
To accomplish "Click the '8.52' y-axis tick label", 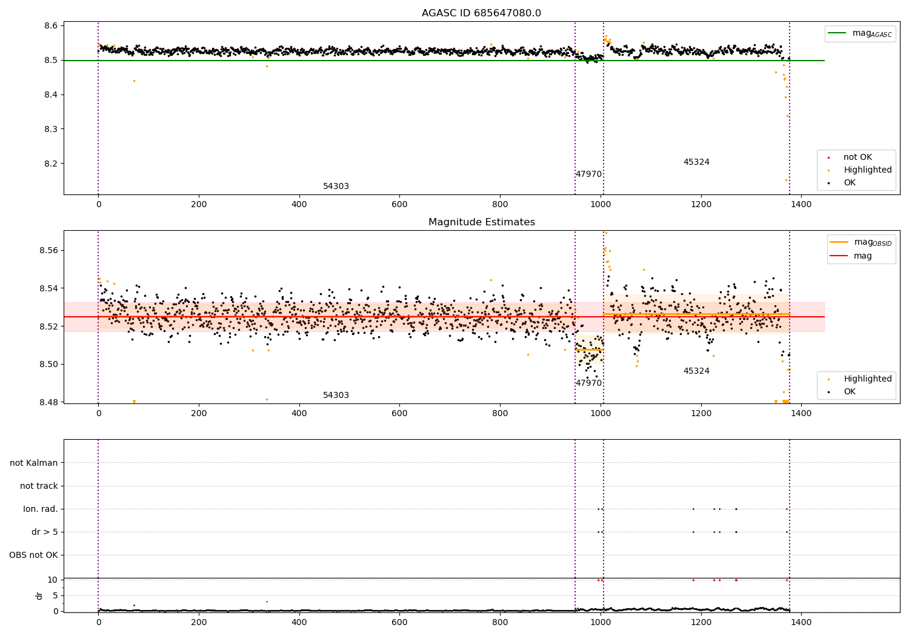I will (48, 326).
